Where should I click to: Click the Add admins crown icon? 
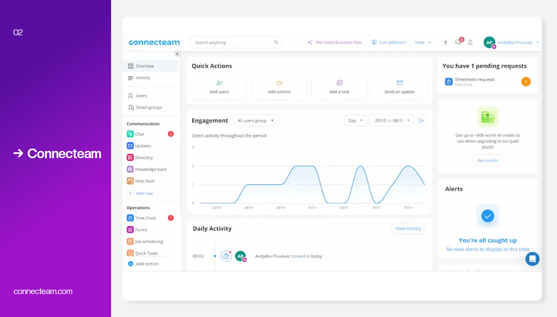279,83
